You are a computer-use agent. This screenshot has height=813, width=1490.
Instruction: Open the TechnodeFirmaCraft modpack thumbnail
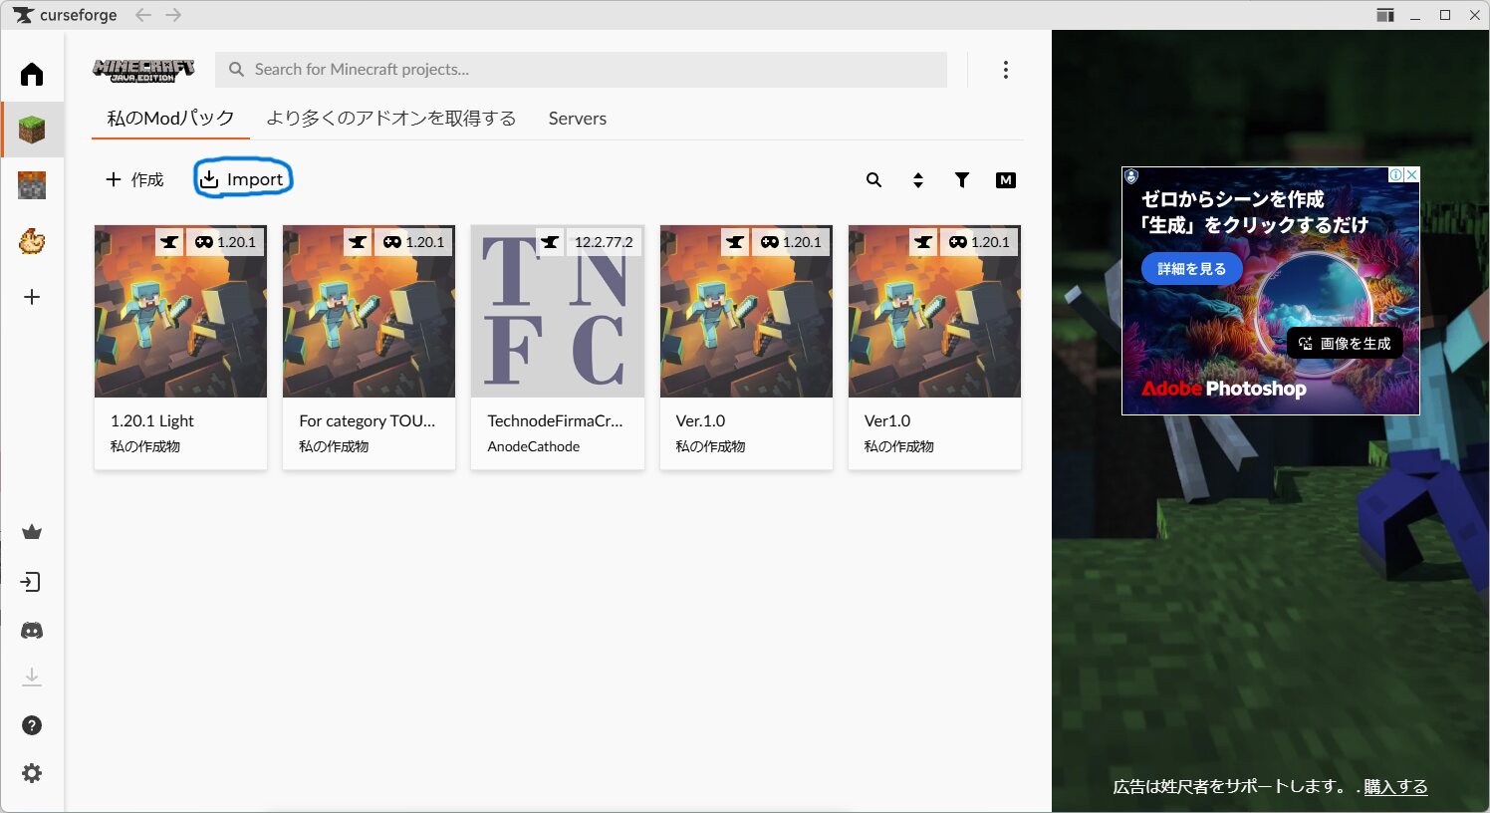(x=558, y=312)
